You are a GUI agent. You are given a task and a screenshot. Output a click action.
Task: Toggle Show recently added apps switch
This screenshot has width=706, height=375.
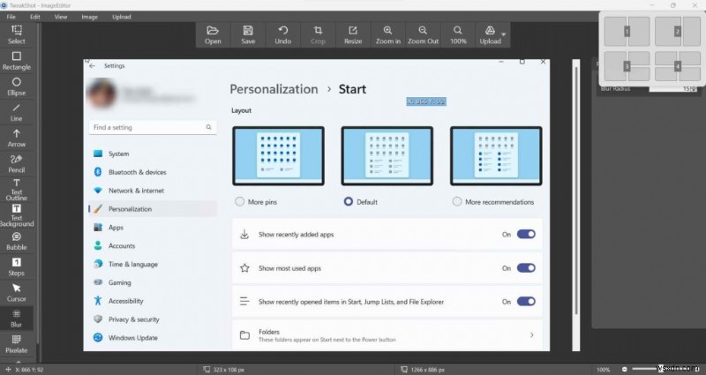point(526,234)
